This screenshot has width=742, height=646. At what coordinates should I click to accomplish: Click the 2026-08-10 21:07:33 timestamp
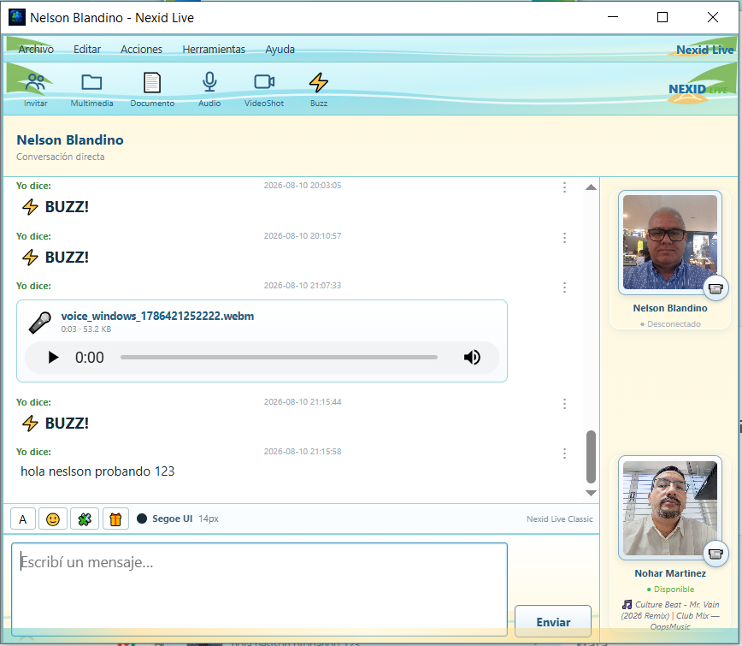point(303,286)
